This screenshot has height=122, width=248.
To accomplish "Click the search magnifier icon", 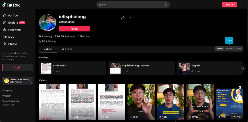I will coord(166,5).
